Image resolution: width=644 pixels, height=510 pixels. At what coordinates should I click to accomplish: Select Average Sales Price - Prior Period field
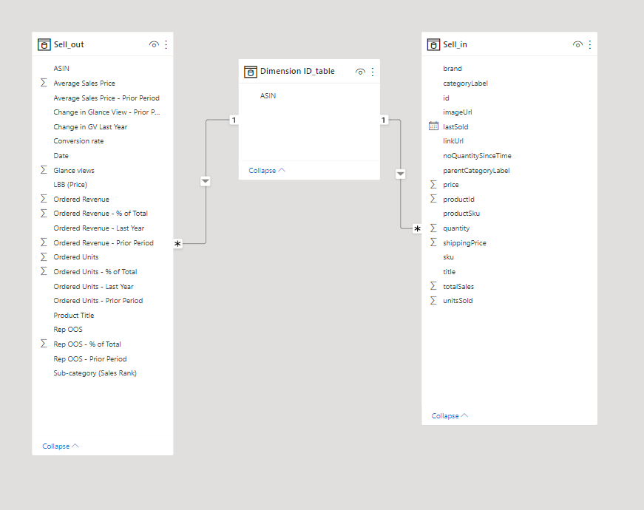point(106,98)
